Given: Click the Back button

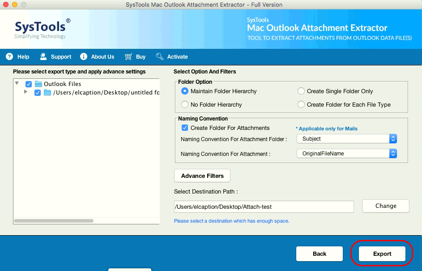Looking at the screenshot, I should (x=320, y=254).
